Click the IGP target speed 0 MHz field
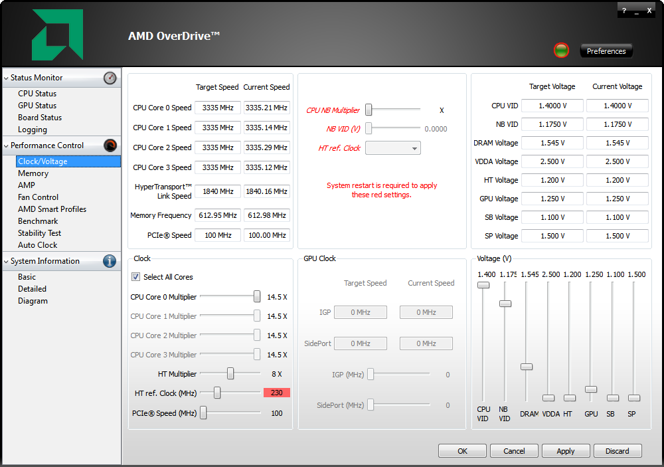Image resolution: width=664 pixels, height=467 pixels. pyautogui.click(x=361, y=312)
